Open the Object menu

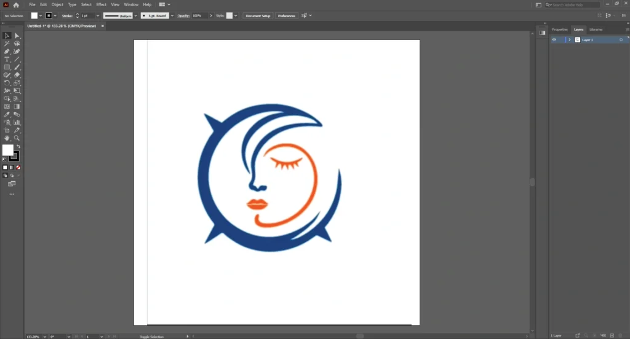tap(57, 5)
